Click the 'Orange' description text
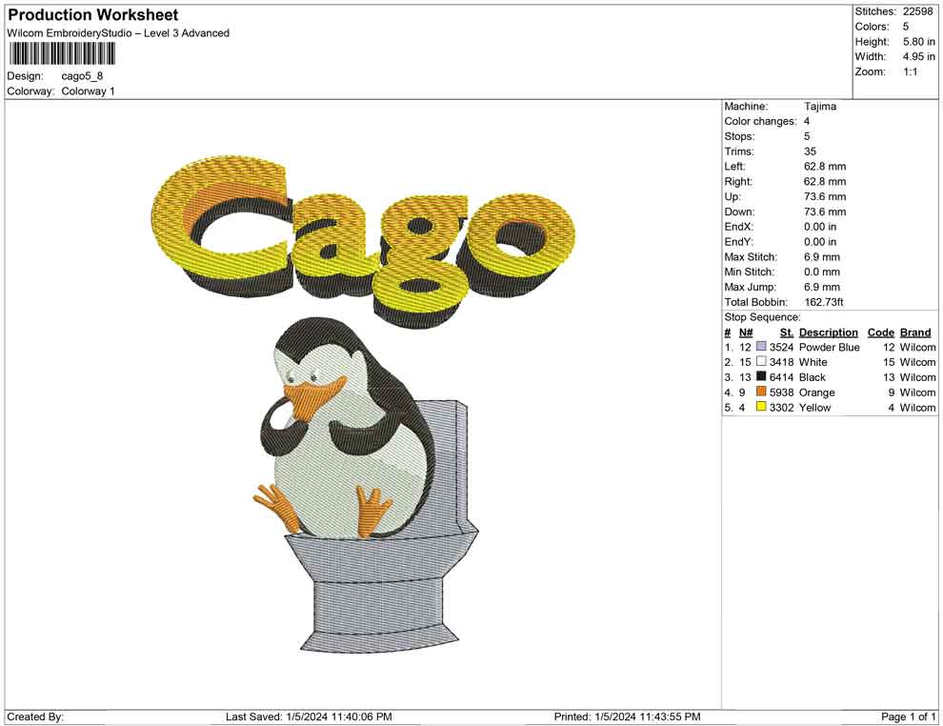The image size is (943, 726). [816, 393]
